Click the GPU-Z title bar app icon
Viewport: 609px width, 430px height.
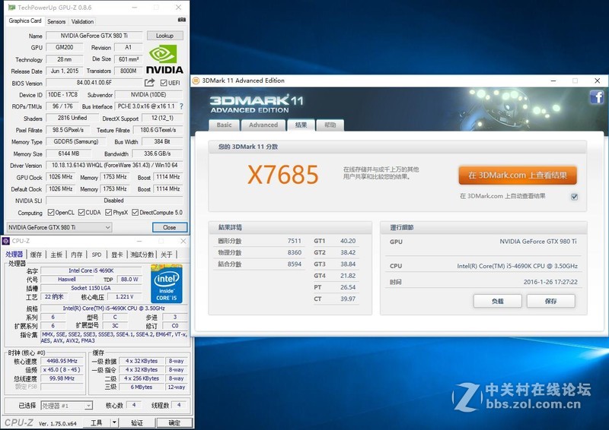point(11,8)
